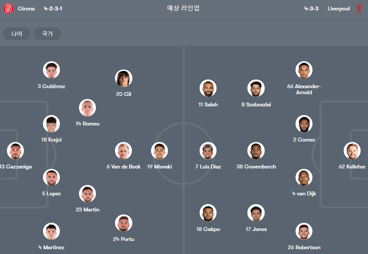Toggle the 나이 (age) filter
Viewport: 368px width, 254px height.
click(x=16, y=33)
